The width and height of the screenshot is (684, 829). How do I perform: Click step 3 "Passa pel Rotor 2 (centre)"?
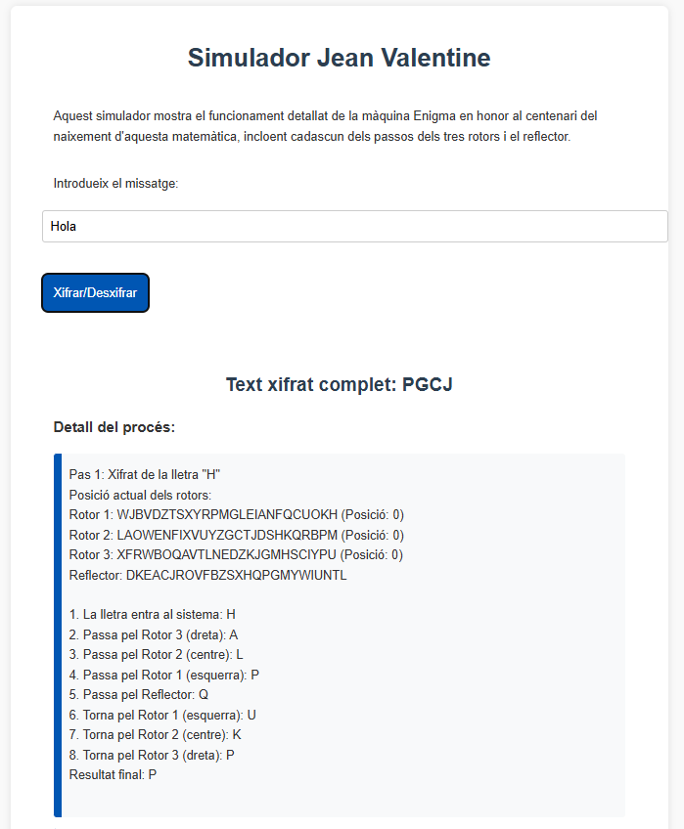(x=156, y=654)
